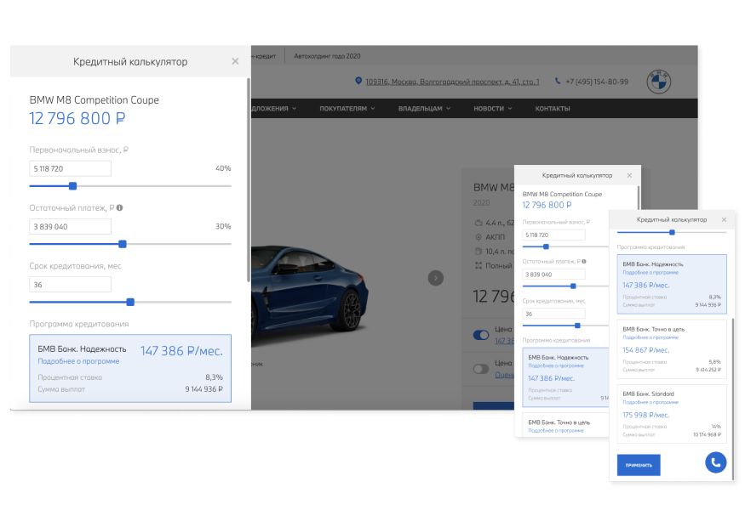This screenshot has height=527, width=745.
Task: Turn off the blue price toggle switch
Action: pos(481,334)
